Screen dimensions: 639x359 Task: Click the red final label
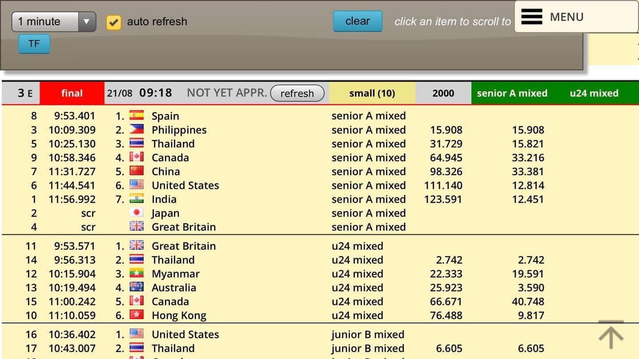72,93
